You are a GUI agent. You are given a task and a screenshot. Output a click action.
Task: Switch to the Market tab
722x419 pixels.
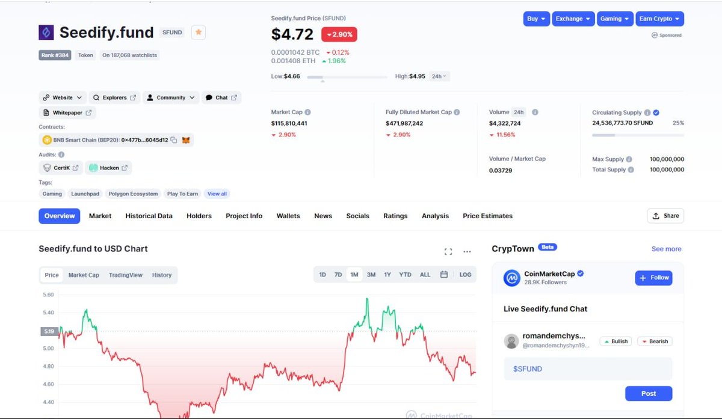pos(100,216)
